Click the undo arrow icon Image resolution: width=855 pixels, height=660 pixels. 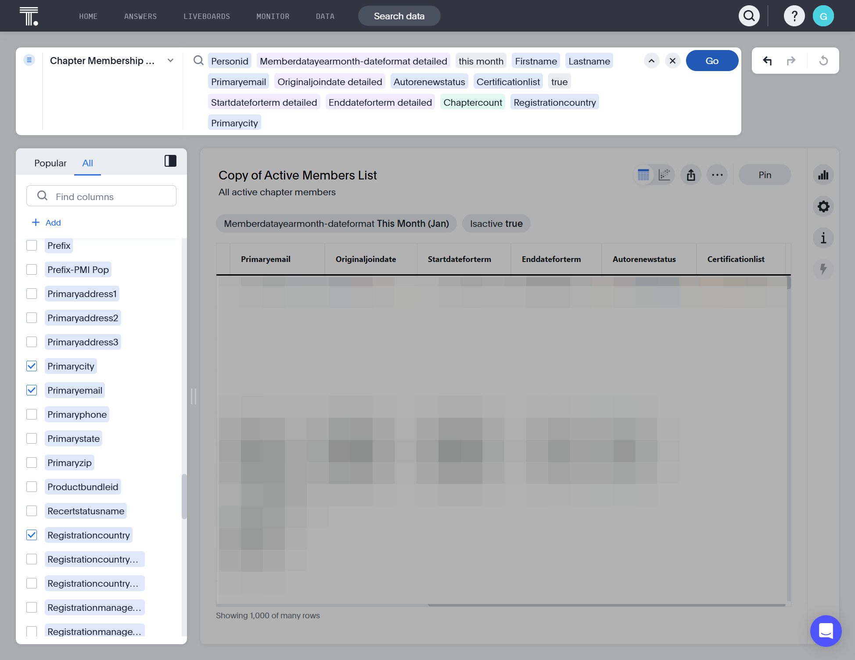767,61
